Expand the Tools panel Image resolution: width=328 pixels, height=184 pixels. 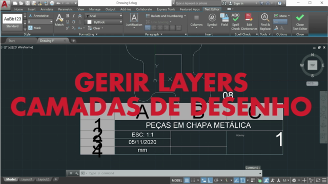[x=265, y=34]
